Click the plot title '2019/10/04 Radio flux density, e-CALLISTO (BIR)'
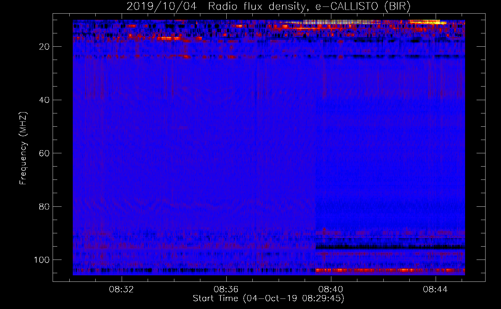This screenshot has width=501, height=309. click(268, 6)
